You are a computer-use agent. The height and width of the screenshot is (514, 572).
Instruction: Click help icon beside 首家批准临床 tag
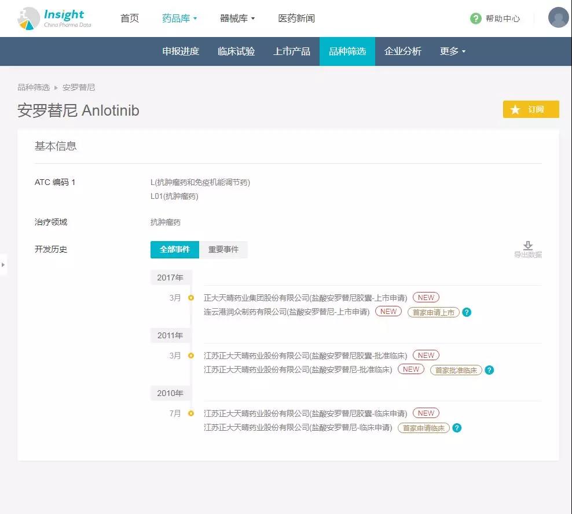[x=489, y=370]
